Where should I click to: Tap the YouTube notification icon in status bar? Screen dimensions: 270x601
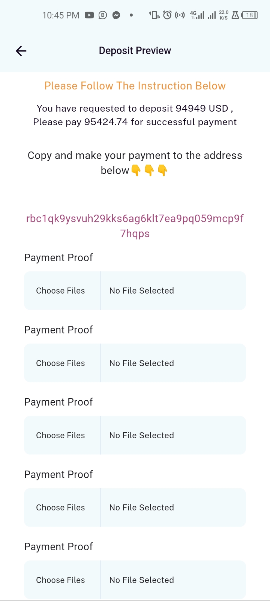tap(89, 15)
